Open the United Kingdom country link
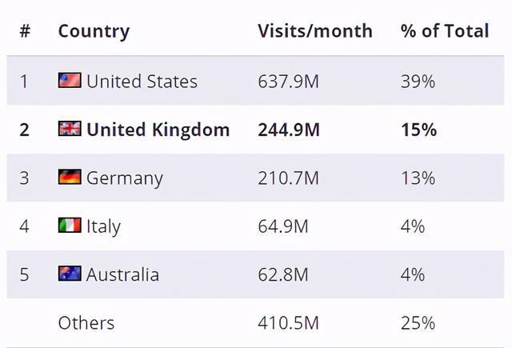 click(158, 130)
